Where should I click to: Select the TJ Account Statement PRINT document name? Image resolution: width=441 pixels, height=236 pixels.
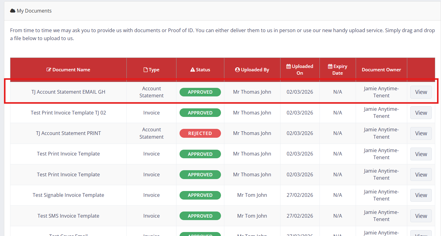pyautogui.click(x=68, y=133)
